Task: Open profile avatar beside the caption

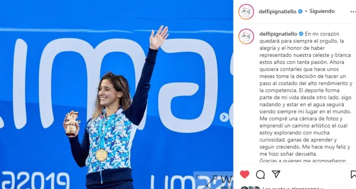Action: (246, 36)
